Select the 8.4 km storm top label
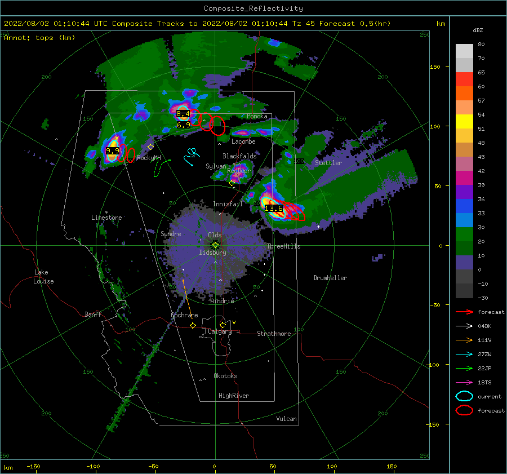This screenshot has height=474, width=507. click(183, 114)
